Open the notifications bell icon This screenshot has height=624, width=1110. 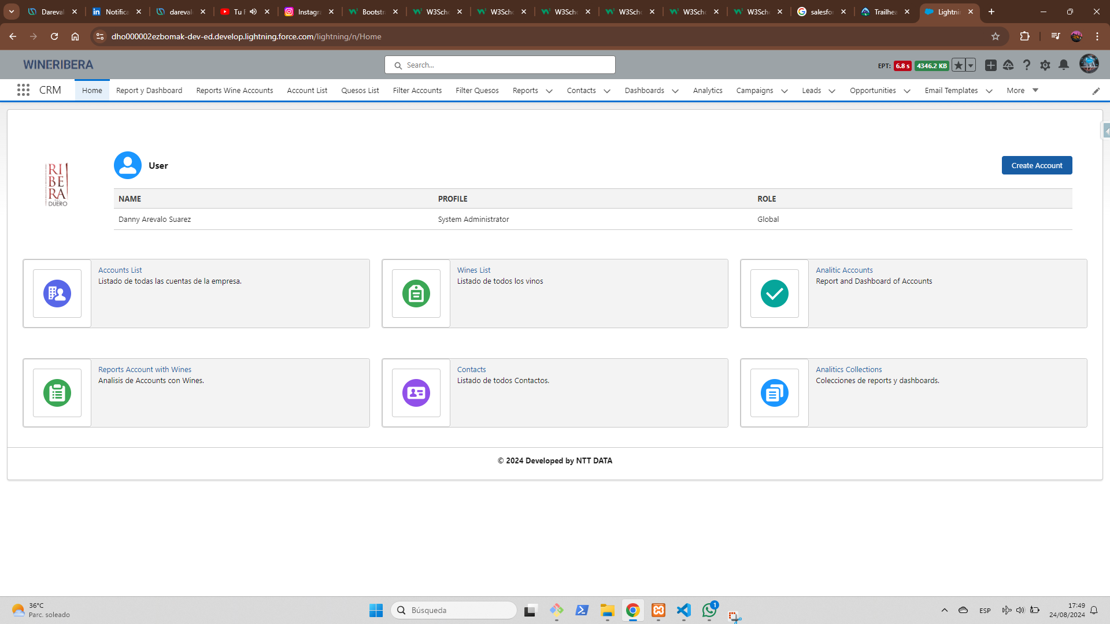(1063, 65)
